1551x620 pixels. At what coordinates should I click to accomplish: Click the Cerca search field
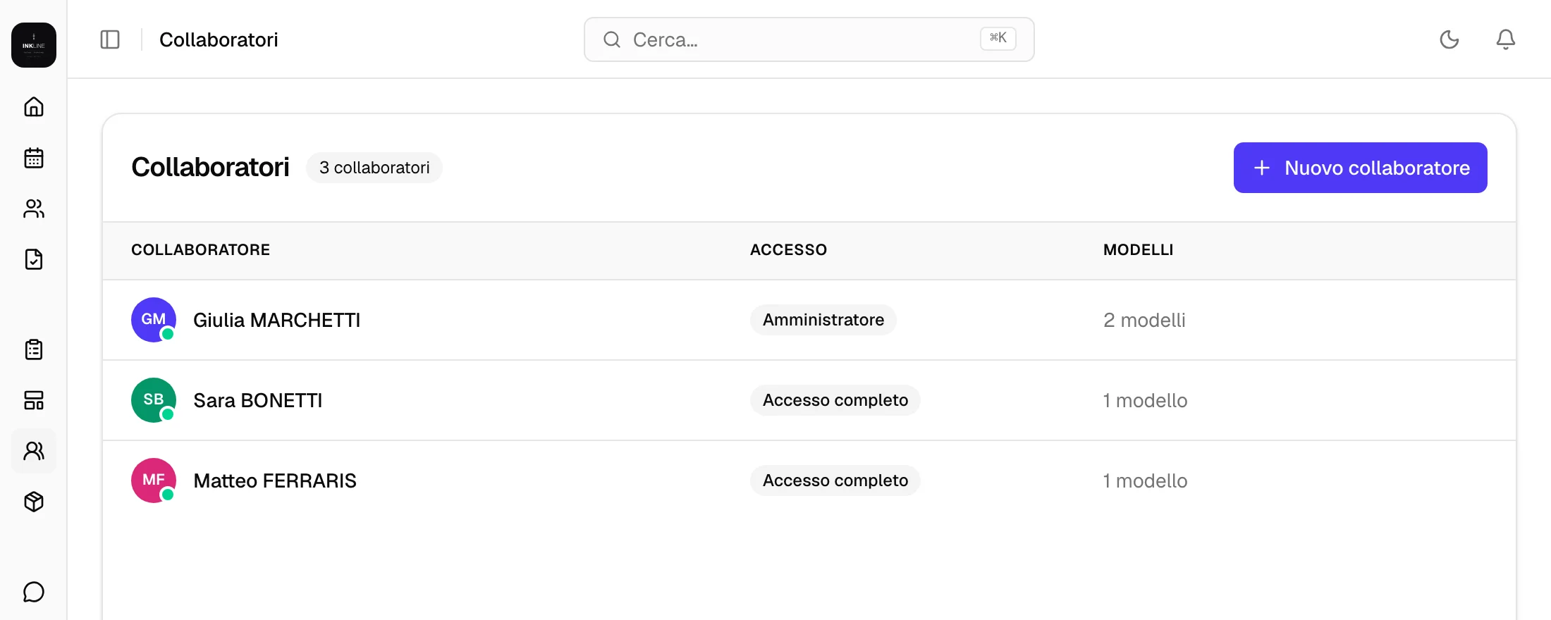809,39
